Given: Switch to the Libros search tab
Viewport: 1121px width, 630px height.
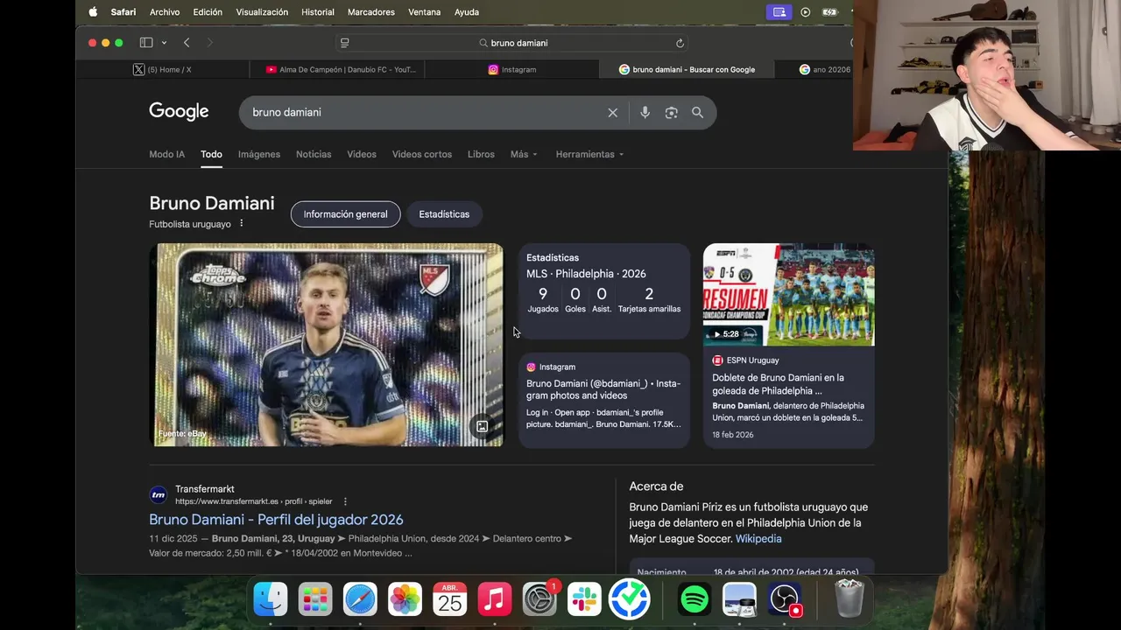Looking at the screenshot, I should [x=481, y=154].
